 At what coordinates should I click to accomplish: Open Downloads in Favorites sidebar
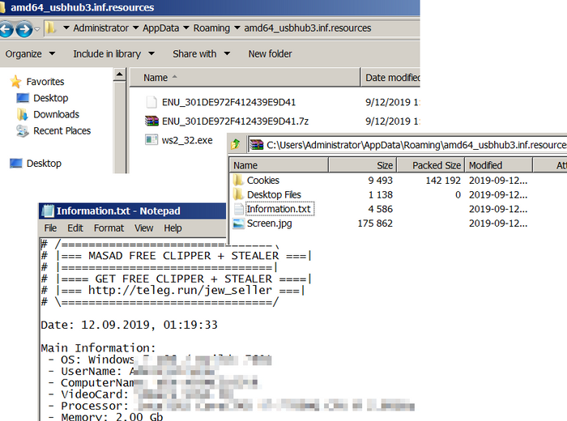click(x=55, y=114)
